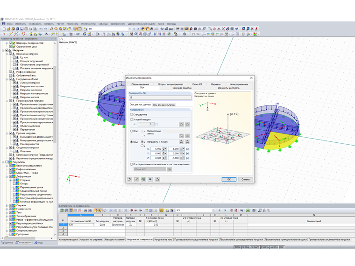Image resolution: width=355 pixels, height=266 pixels.
Task: Toggle the Узловые нагрузки checkbox
Action: pyautogui.click(x=14, y=83)
